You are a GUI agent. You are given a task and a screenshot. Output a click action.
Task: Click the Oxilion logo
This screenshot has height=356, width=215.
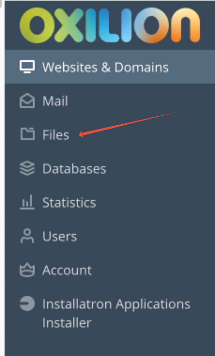coord(110,25)
